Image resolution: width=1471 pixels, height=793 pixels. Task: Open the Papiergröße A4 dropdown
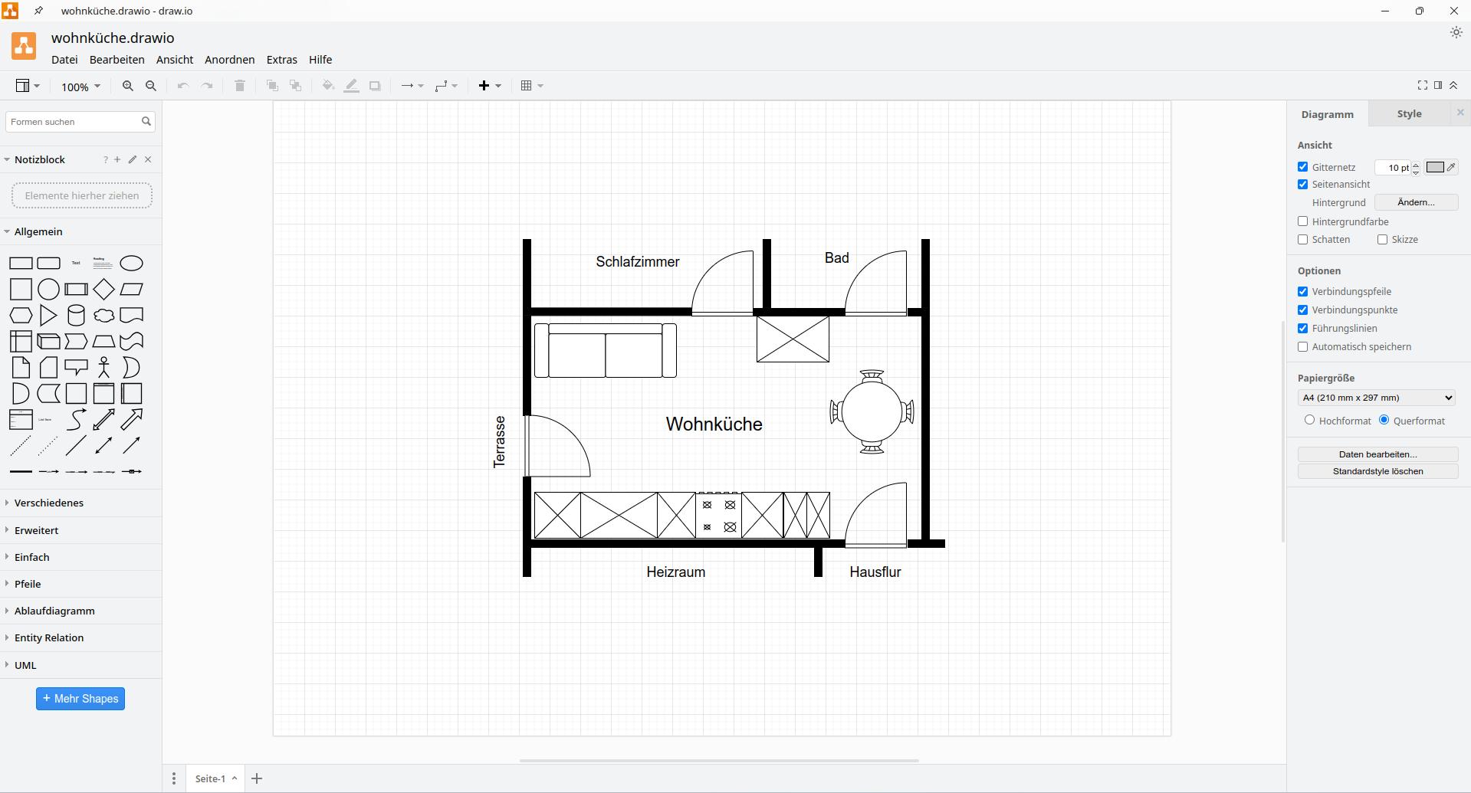1374,398
